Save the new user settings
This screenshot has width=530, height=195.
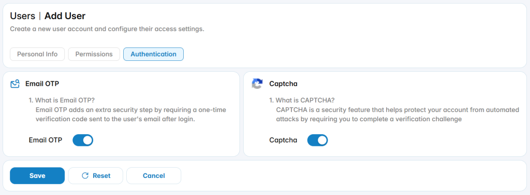point(37,176)
